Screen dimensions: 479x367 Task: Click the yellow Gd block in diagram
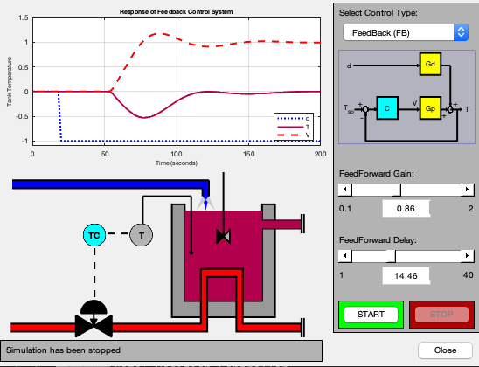click(430, 64)
